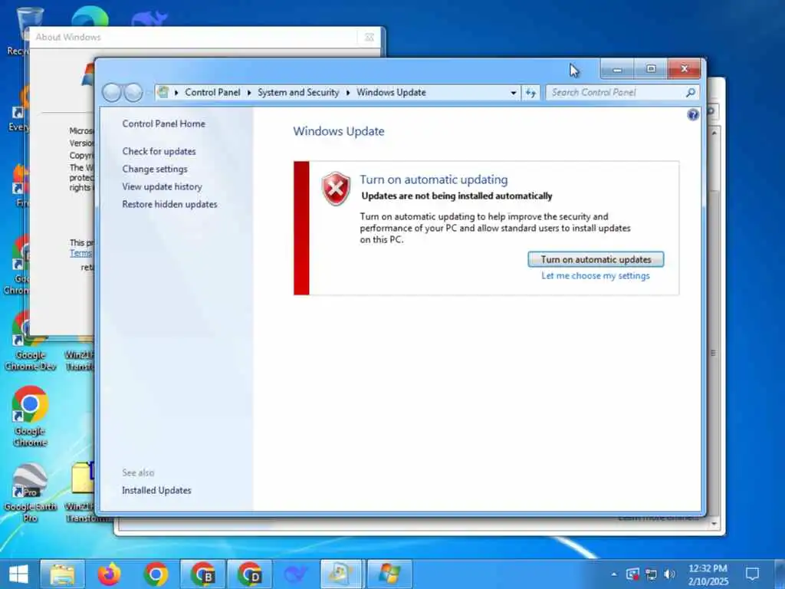Open Chrome Dev taskbar icon
The width and height of the screenshot is (785, 589).
click(249, 574)
